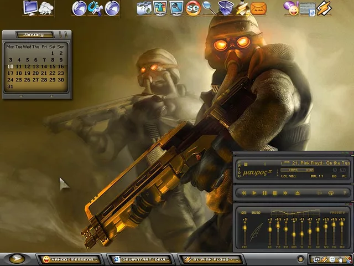The height and width of the screenshot is (266, 354).
Task: Click the question mark button in Winamp
Action: coord(345,193)
